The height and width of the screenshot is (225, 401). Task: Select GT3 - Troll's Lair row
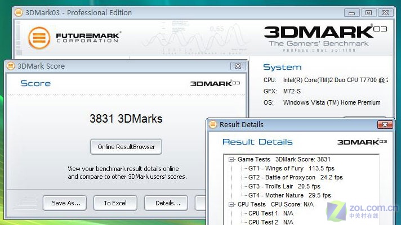coord(284,186)
